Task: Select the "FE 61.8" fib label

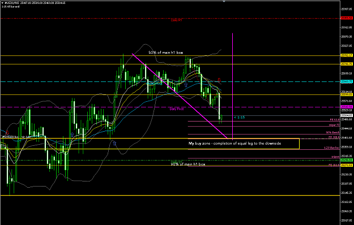Action: point(335,120)
